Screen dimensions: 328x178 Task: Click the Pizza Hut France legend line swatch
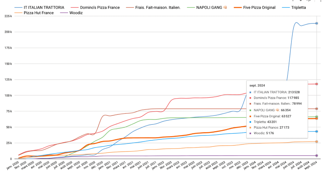[18, 13]
